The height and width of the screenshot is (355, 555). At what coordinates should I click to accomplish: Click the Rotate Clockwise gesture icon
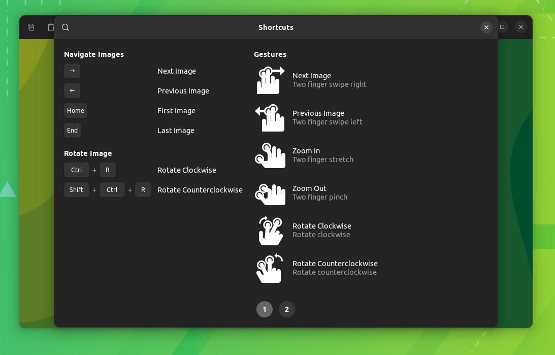270,231
